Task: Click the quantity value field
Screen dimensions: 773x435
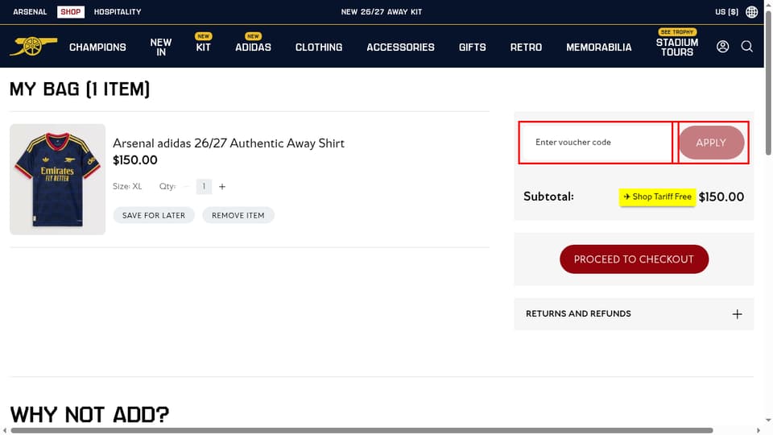Action: pyautogui.click(x=204, y=186)
